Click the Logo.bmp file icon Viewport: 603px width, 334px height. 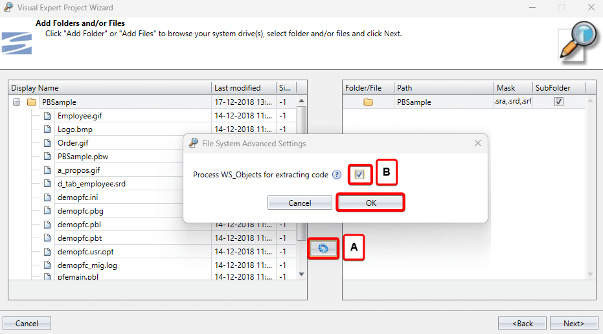coord(47,129)
